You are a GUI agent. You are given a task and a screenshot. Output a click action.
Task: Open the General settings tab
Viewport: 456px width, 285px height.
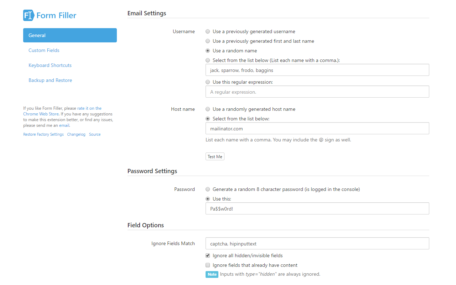coord(70,35)
